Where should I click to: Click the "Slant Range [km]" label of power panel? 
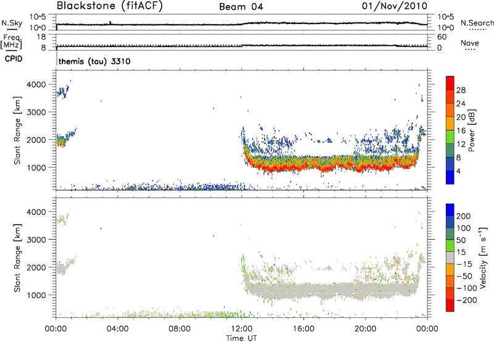(x=17, y=130)
